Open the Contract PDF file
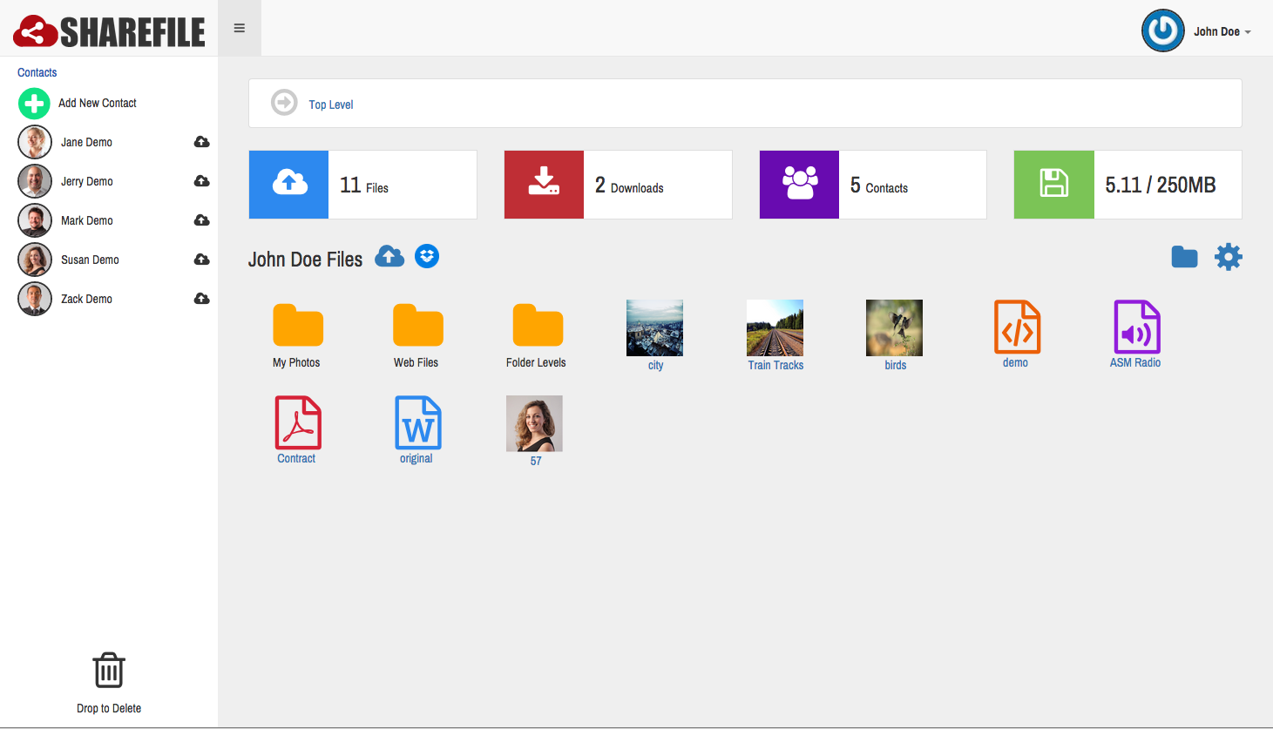 click(298, 423)
